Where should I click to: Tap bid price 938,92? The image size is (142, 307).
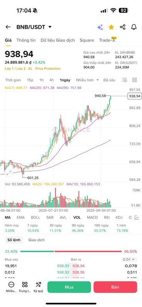[x=63, y=272]
